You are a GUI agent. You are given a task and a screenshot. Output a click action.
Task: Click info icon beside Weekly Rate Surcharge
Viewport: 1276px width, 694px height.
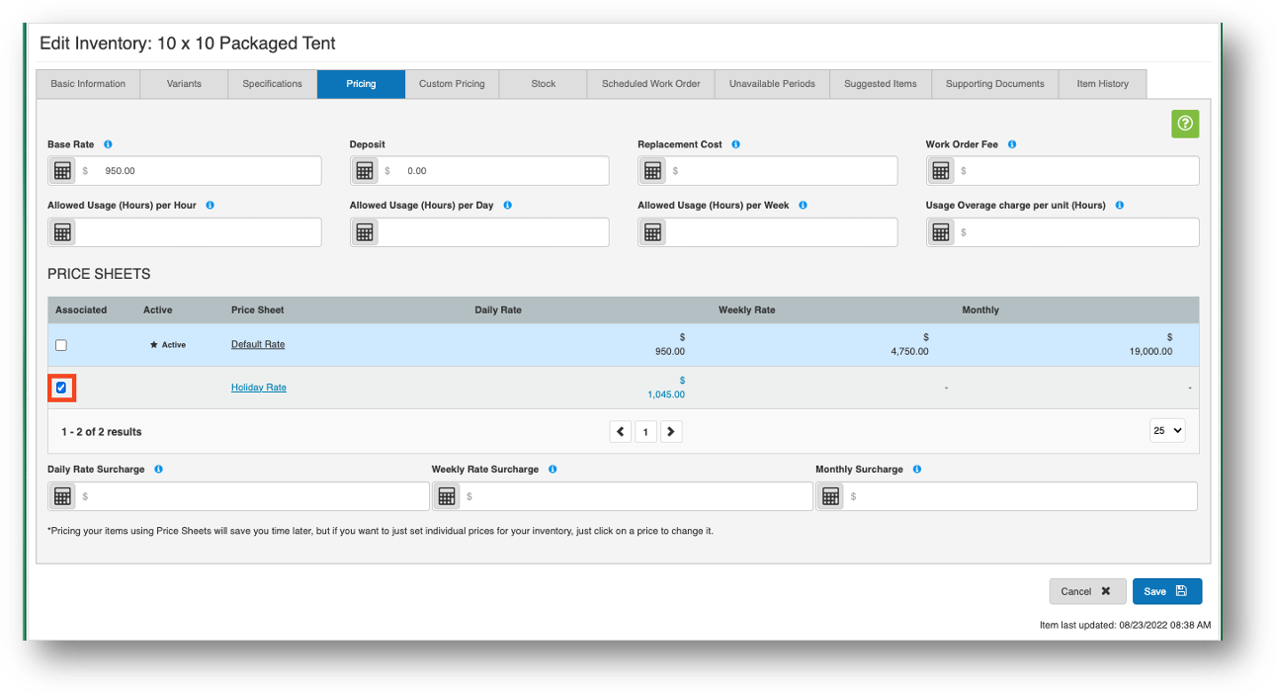tap(553, 470)
